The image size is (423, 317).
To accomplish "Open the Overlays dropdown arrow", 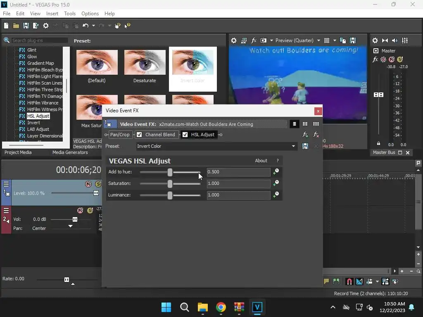I will pos(335,40).
